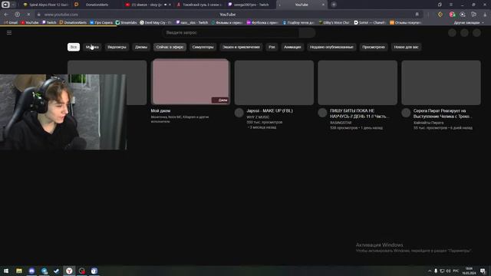The height and width of the screenshot is (276, 491).
Task: Open the browser downloads icon
Action: (x=485, y=15)
